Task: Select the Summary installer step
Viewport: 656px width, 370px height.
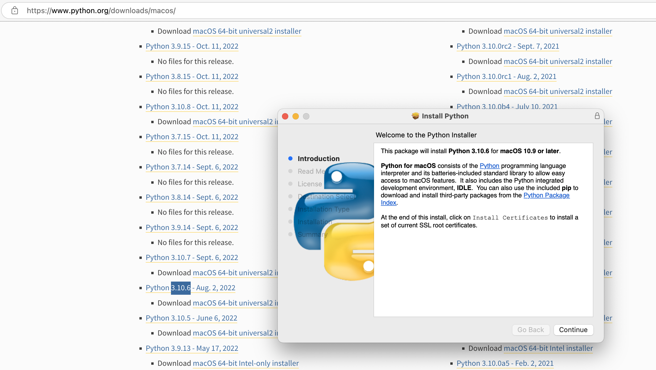Action: 312,234
